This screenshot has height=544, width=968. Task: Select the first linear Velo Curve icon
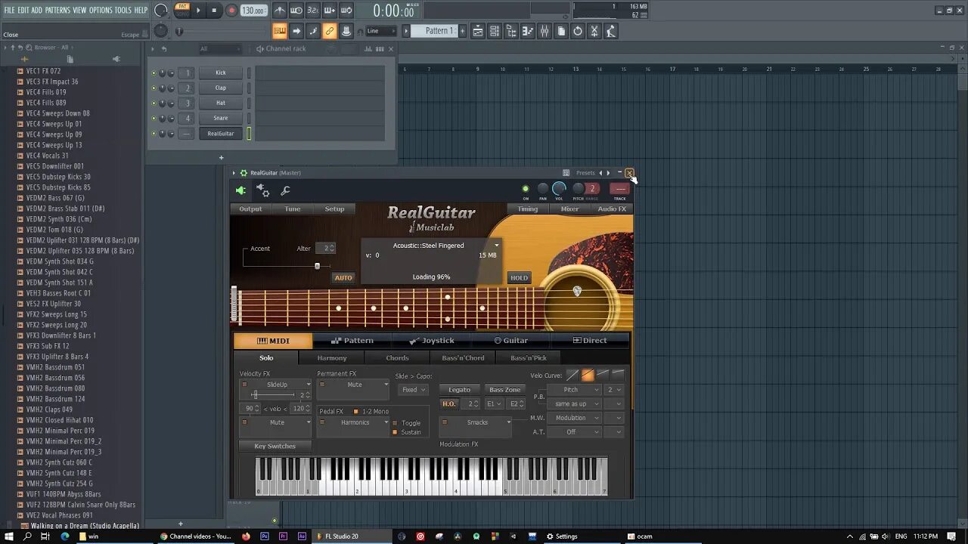572,375
